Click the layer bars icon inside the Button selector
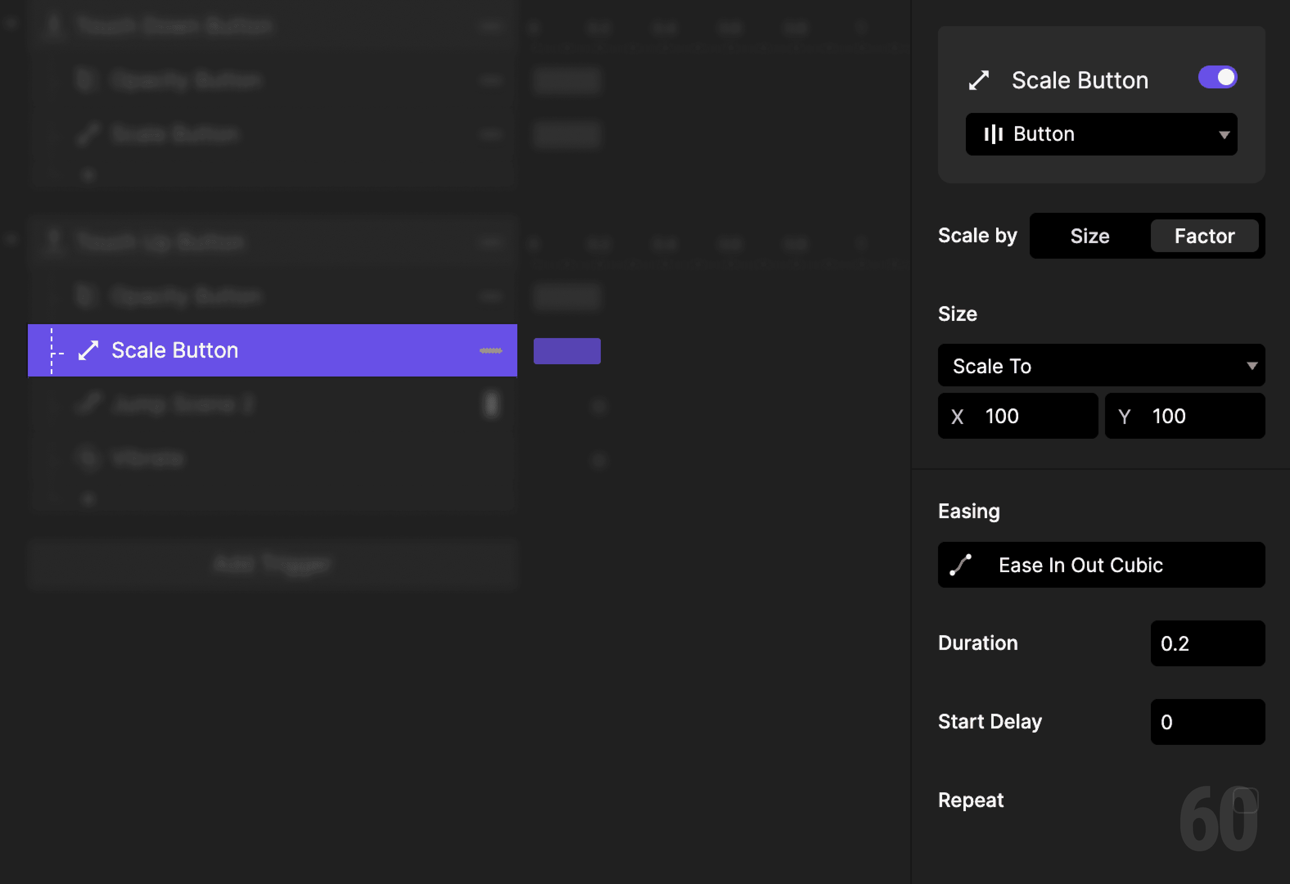This screenshot has width=1290, height=884. [994, 134]
